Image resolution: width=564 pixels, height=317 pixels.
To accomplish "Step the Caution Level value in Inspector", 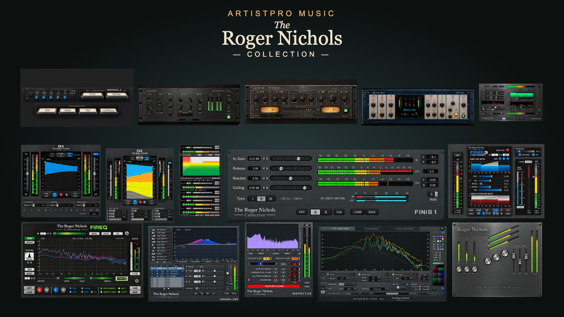I will (271, 259).
